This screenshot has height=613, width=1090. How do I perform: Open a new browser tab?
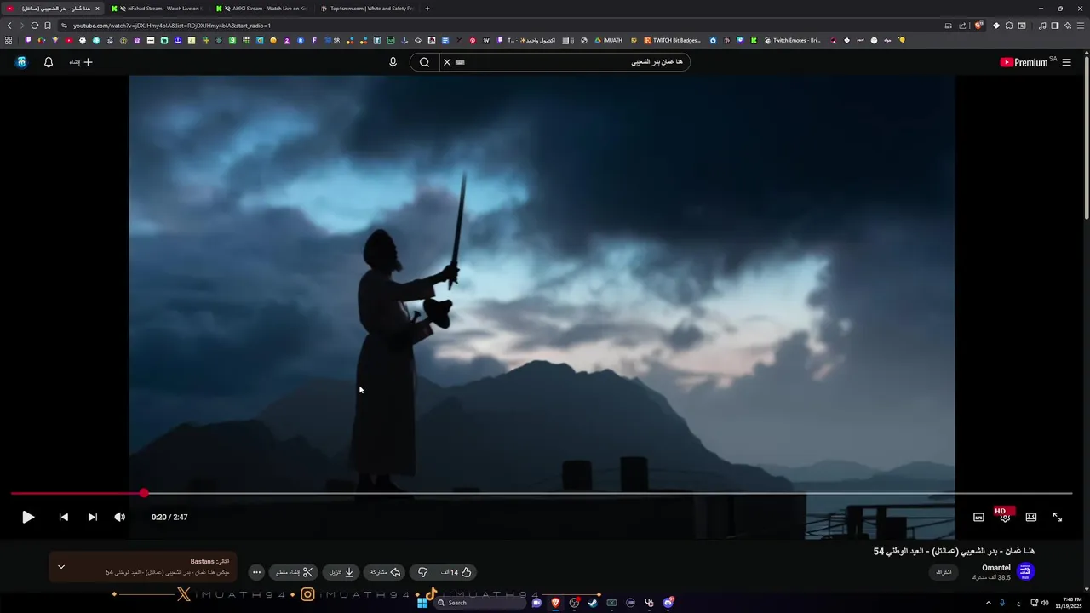click(427, 9)
